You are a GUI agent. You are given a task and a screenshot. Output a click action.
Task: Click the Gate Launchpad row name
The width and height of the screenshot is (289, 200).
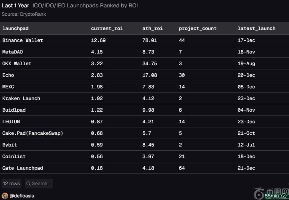coord(23,168)
